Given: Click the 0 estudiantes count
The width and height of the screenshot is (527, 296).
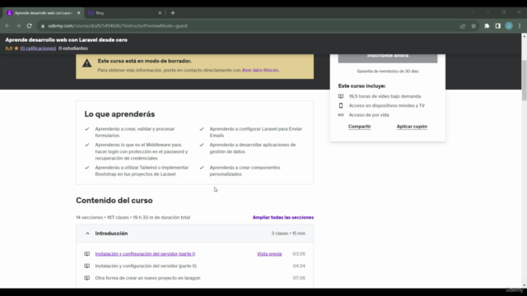Looking at the screenshot, I should [73, 49].
